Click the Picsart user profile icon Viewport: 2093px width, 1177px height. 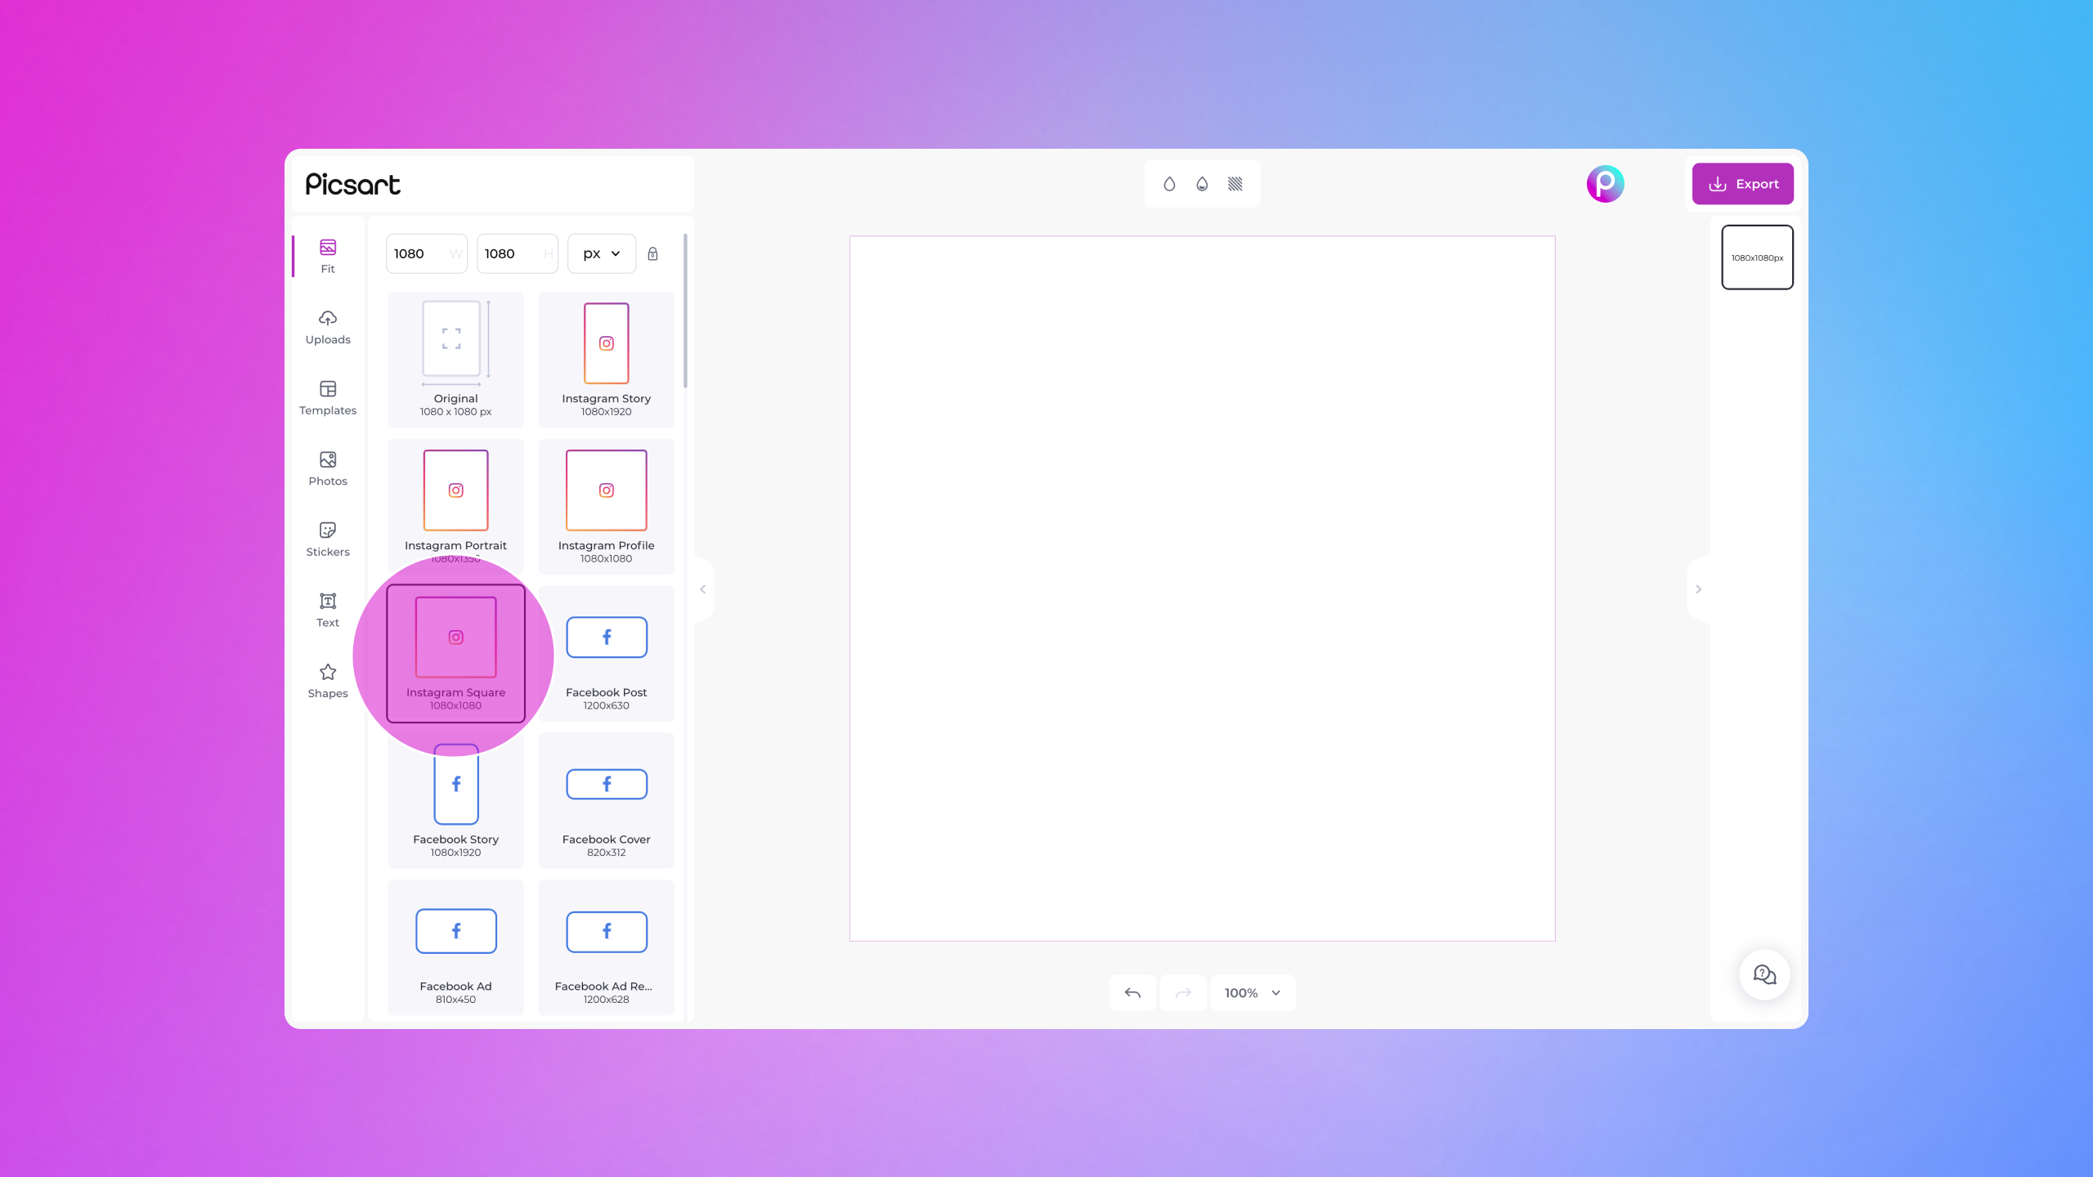pos(1606,184)
